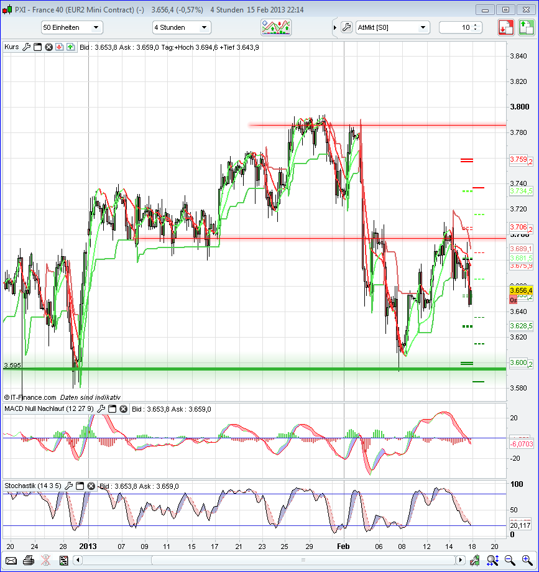Click the 3.706 red price label
The width and height of the screenshot is (539, 572).
click(x=518, y=228)
